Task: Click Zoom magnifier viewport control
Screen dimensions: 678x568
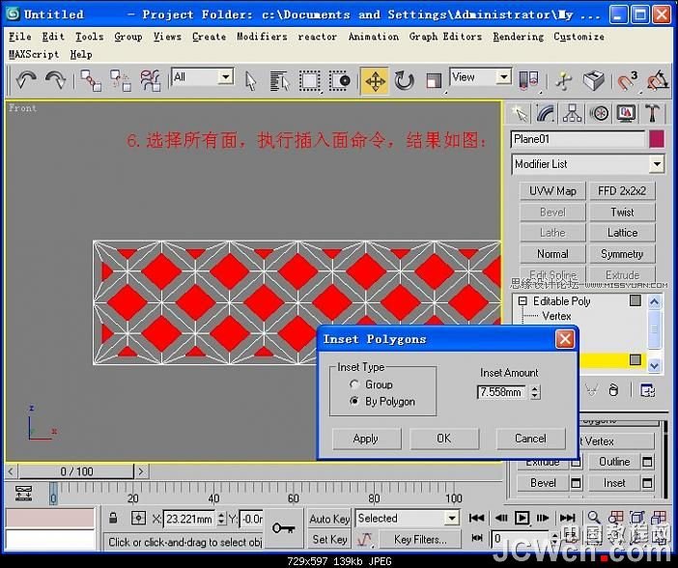Action: [x=594, y=517]
